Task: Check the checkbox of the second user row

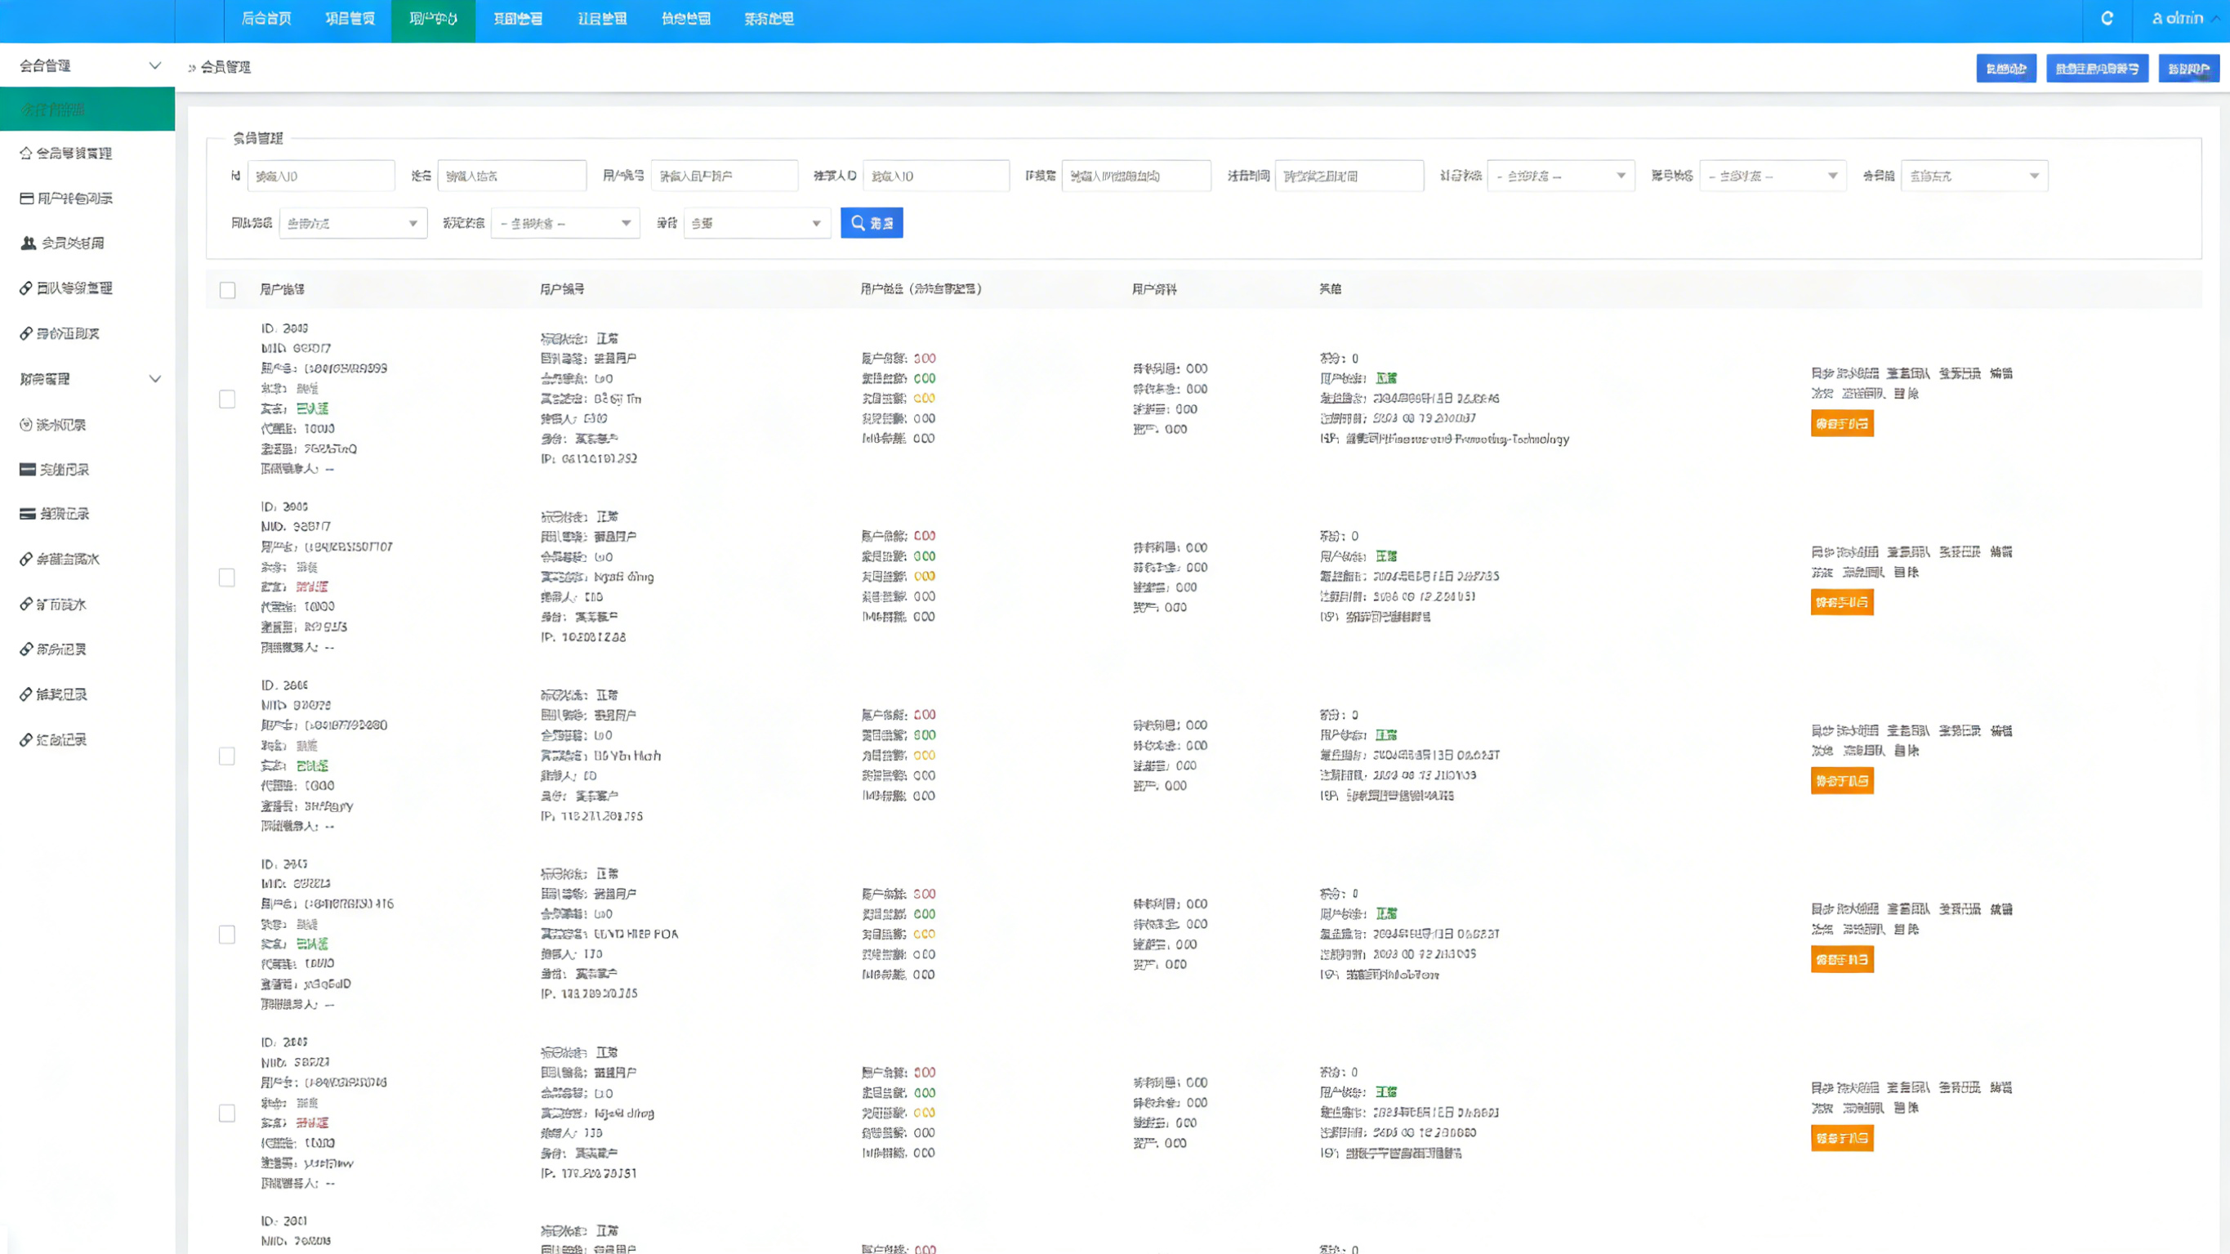Action: pos(227,578)
